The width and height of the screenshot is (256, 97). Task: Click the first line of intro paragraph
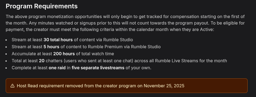click(125, 16)
